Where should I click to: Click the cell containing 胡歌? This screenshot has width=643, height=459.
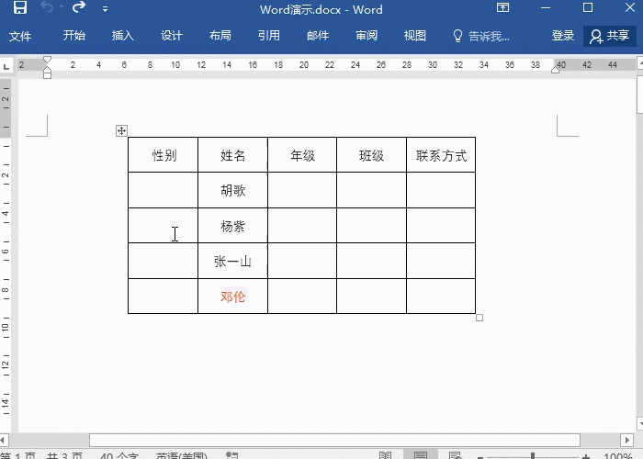[232, 190]
